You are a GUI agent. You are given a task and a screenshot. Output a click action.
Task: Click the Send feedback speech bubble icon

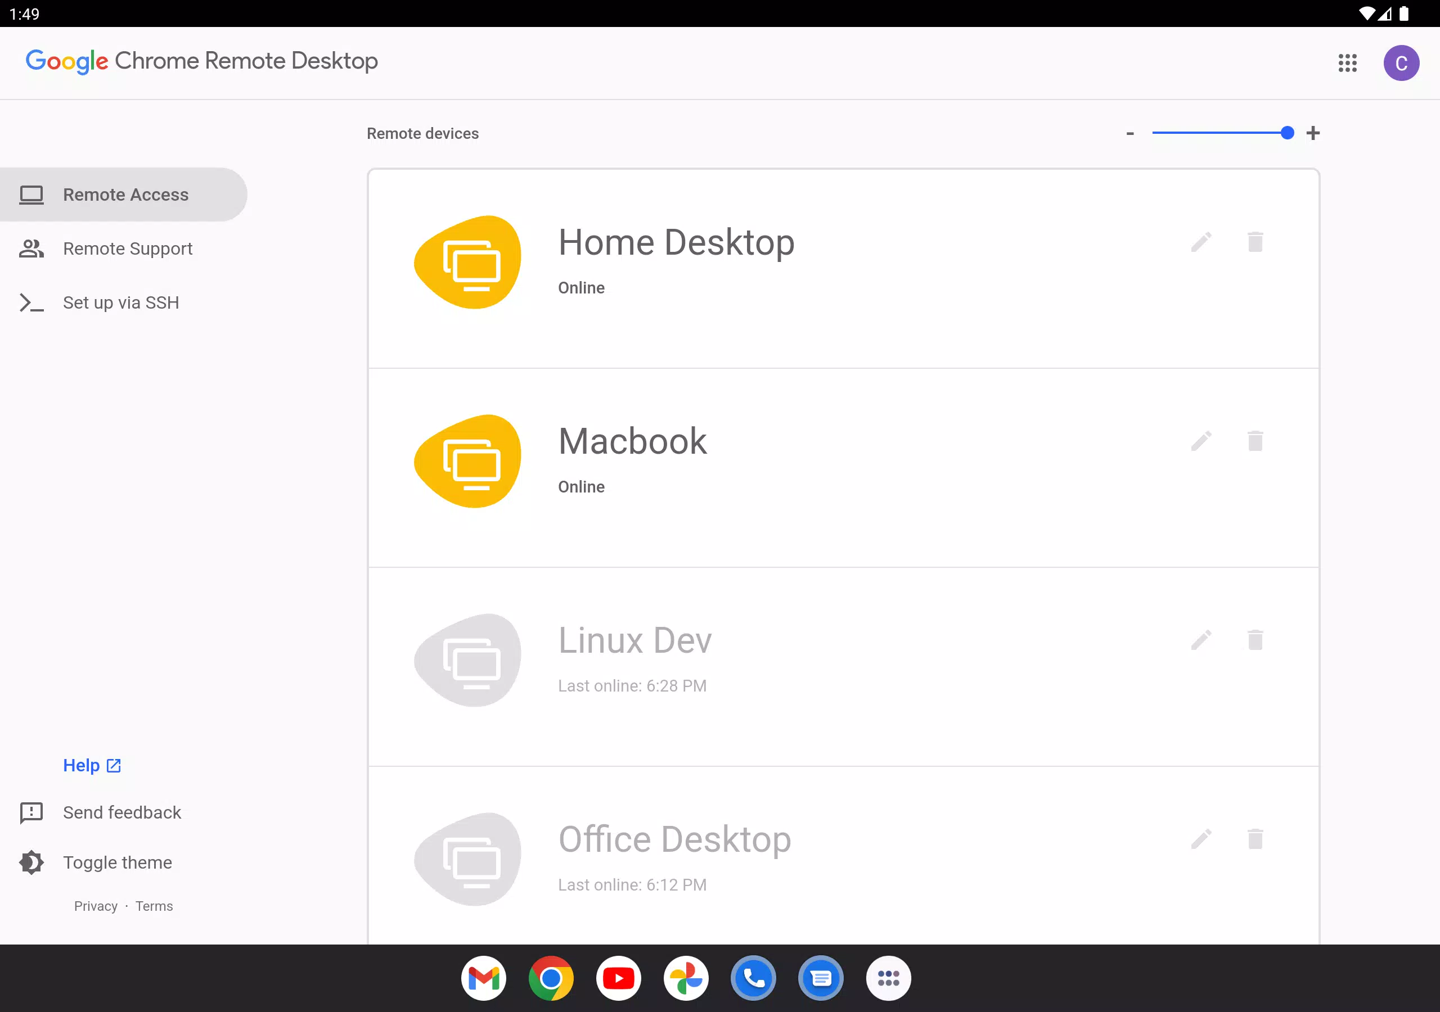tap(31, 812)
